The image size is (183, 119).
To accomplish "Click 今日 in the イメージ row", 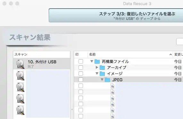I will [x=178, y=74].
